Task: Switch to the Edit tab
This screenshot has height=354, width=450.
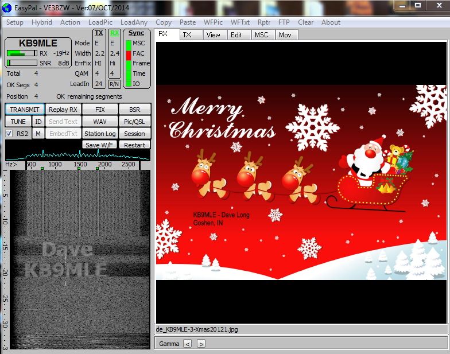Action: click(x=239, y=34)
